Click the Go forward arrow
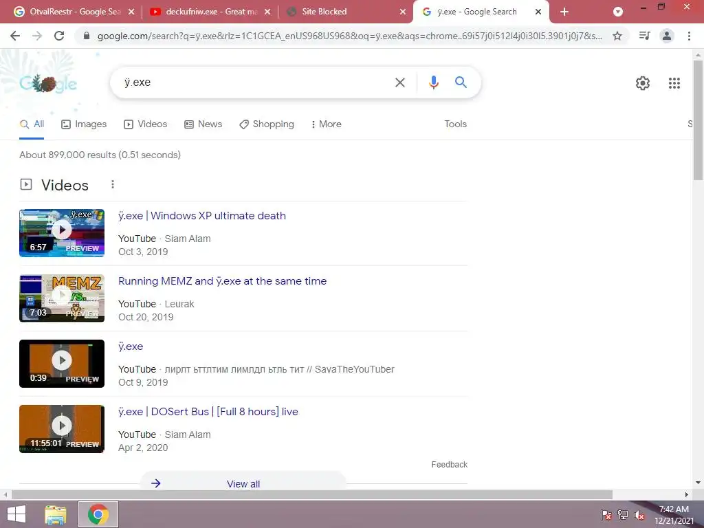This screenshot has width=704, height=528. 37,36
